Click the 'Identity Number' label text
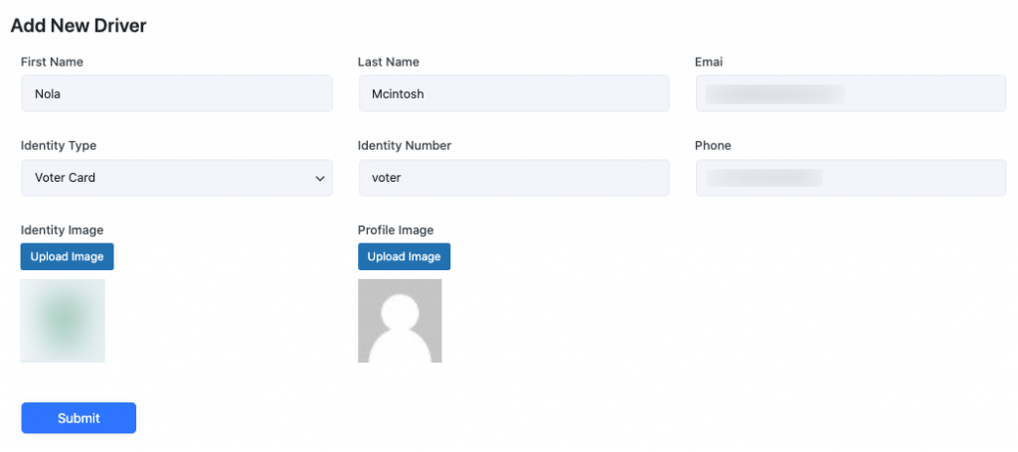 (x=404, y=145)
